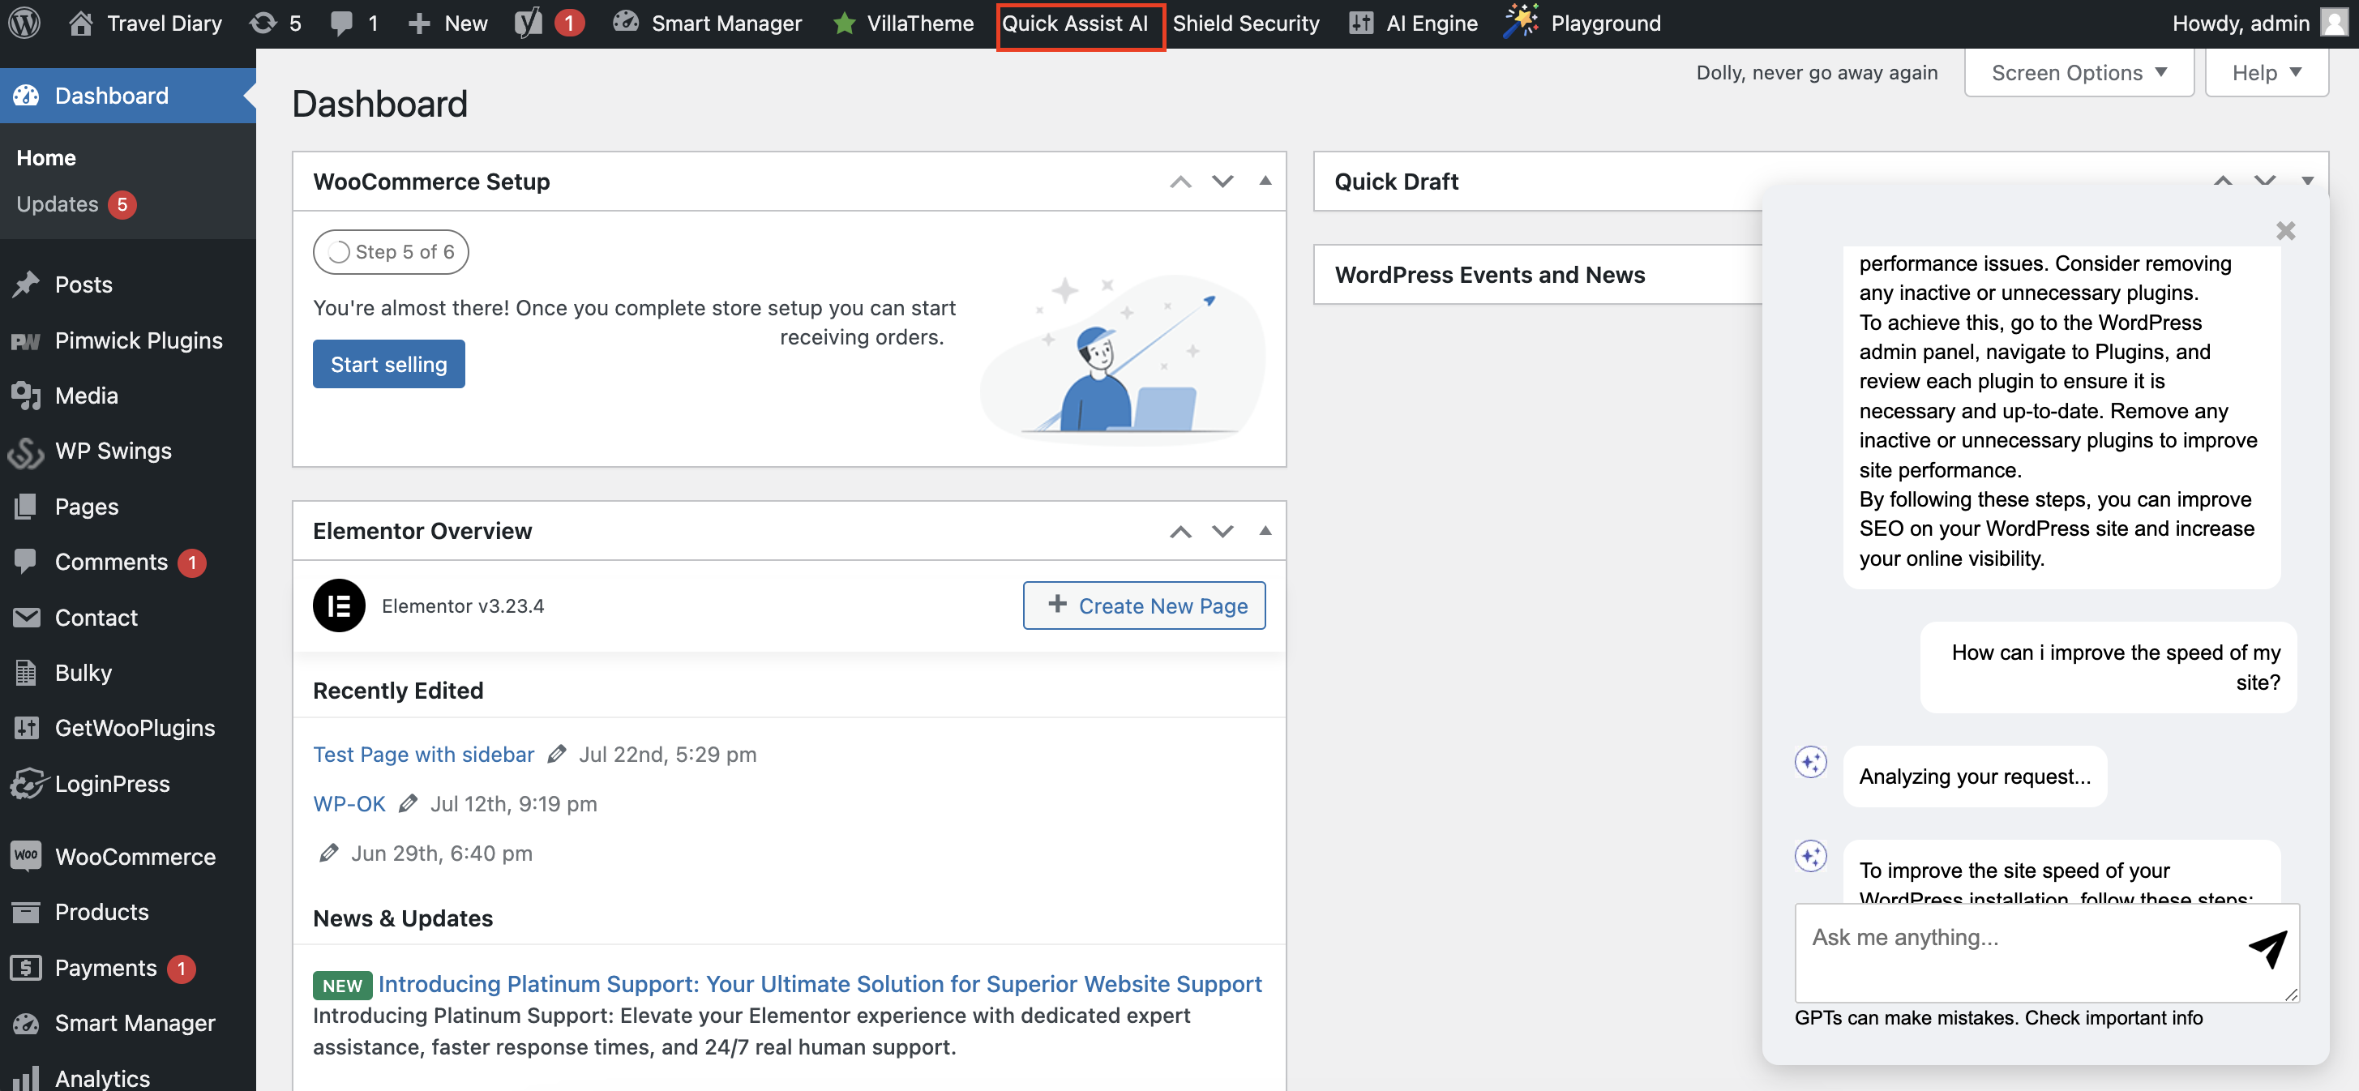
Task: Expand the Screen Options dropdown
Action: 2078,72
